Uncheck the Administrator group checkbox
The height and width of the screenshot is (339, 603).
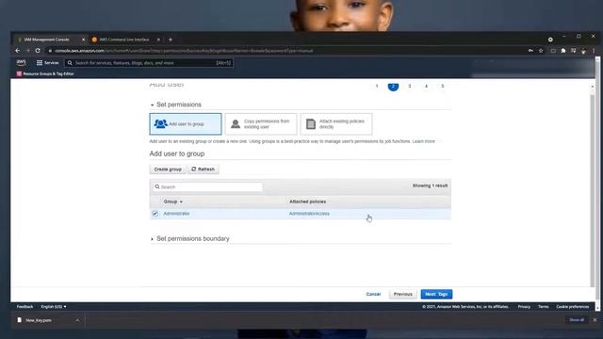point(155,214)
